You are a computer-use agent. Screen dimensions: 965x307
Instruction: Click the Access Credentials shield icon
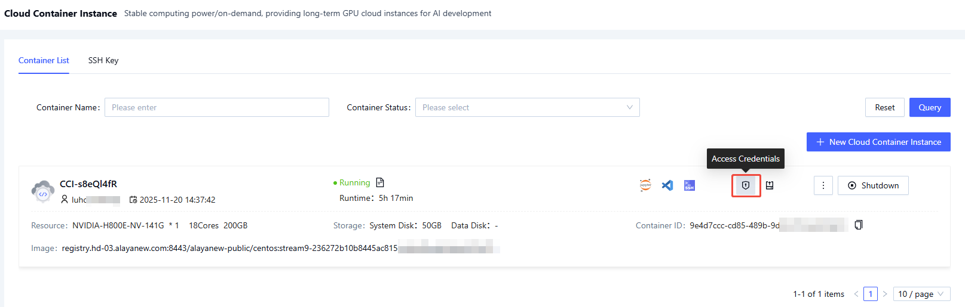(x=746, y=185)
